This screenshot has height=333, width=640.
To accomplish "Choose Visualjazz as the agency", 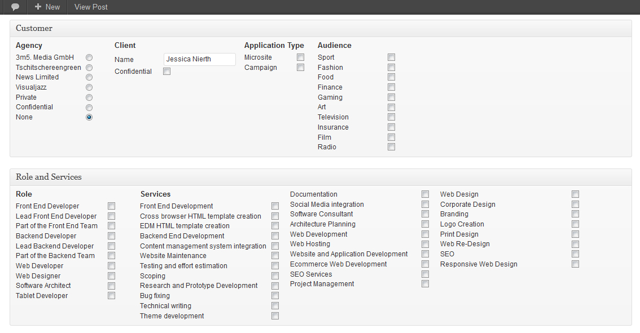I will click(x=89, y=87).
